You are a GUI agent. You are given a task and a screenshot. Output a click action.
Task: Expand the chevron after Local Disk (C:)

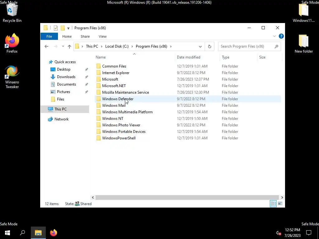[x=132, y=46]
